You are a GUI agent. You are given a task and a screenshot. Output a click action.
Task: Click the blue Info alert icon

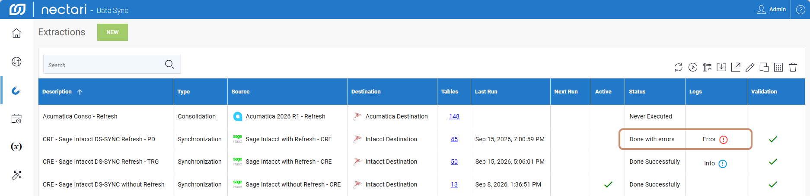(723, 164)
